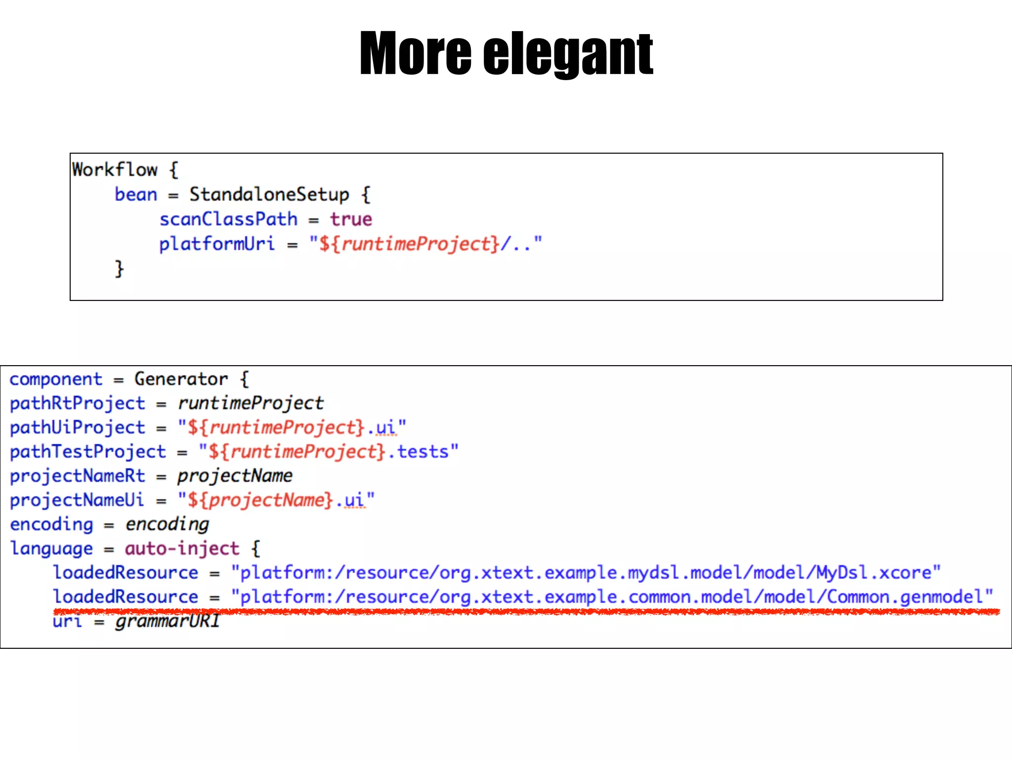1012x759 pixels.
Task: Click the 'component' keyword in lower code box
Action: [x=56, y=379]
